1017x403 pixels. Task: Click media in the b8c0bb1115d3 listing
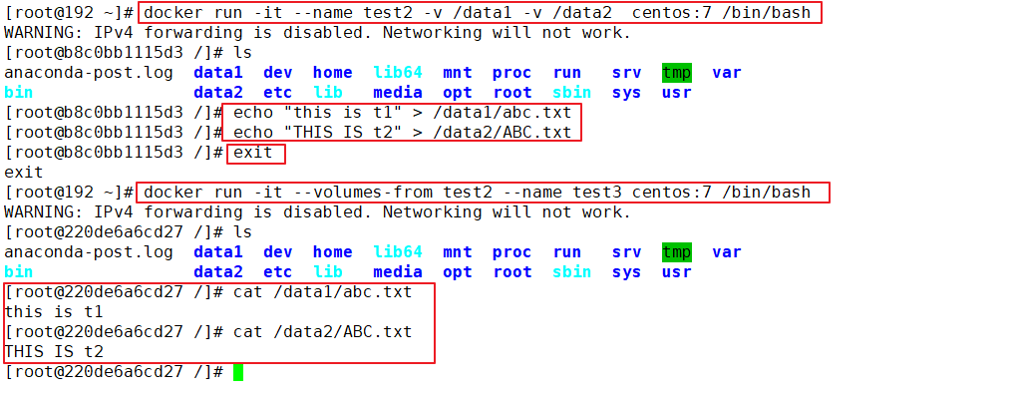[398, 93]
